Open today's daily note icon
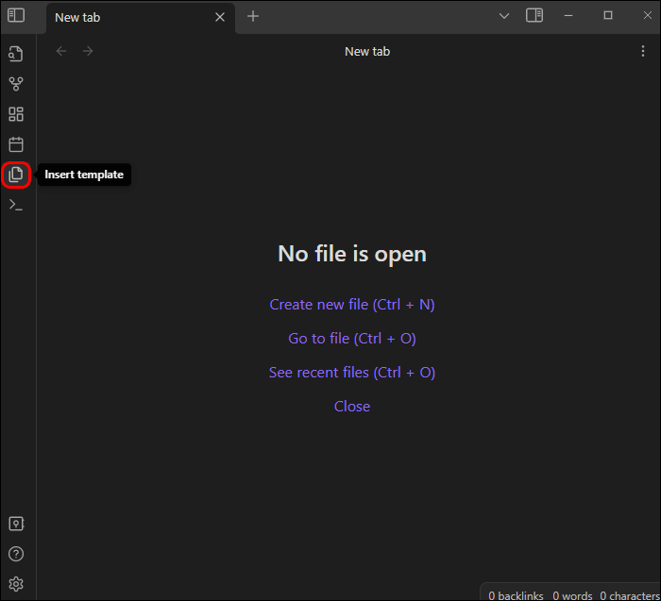The height and width of the screenshot is (601, 661). 16,144
